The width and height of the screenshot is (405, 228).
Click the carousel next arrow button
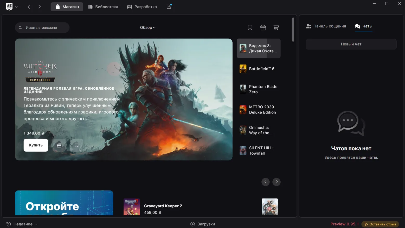coord(277,182)
